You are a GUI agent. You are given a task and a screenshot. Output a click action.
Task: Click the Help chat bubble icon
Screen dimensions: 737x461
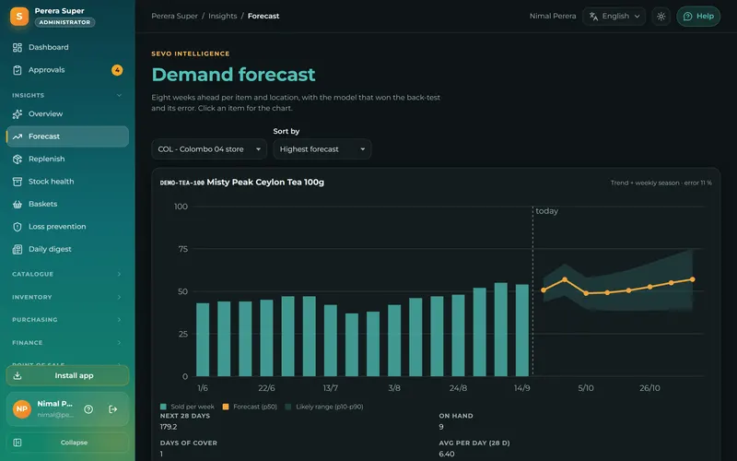(x=687, y=17)
